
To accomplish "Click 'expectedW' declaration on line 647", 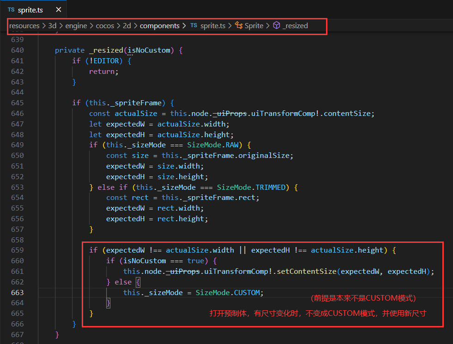I will point(126,124).
